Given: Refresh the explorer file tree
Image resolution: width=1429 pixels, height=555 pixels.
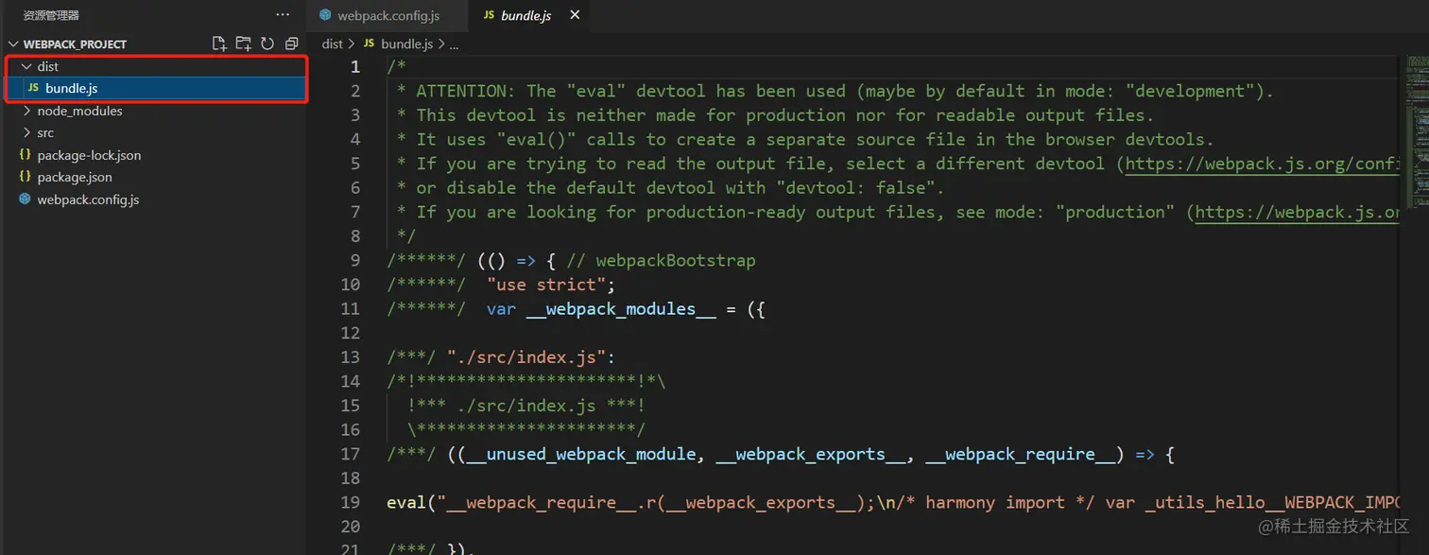Looking at the screenshot, I should (x=267, y=43).
